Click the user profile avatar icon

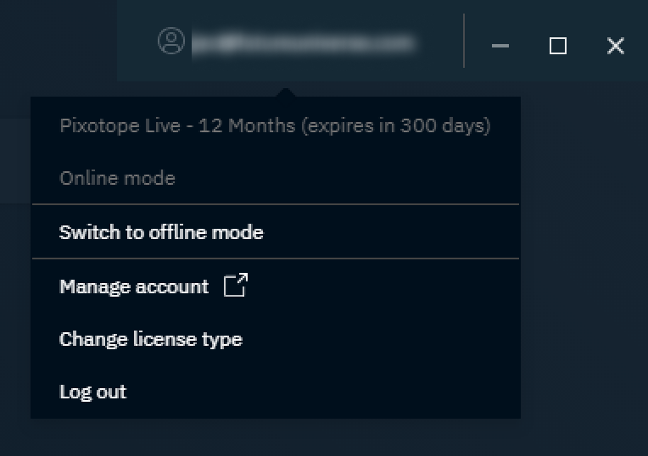171,42
